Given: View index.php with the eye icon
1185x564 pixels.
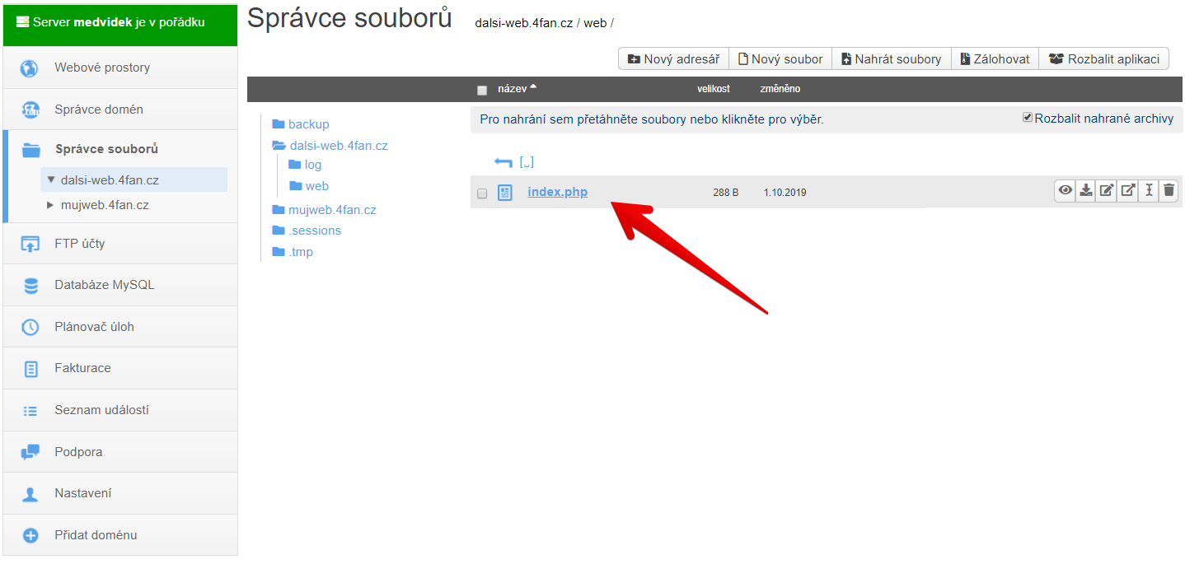Looking at the screenshot, I should click(1066, 191).
